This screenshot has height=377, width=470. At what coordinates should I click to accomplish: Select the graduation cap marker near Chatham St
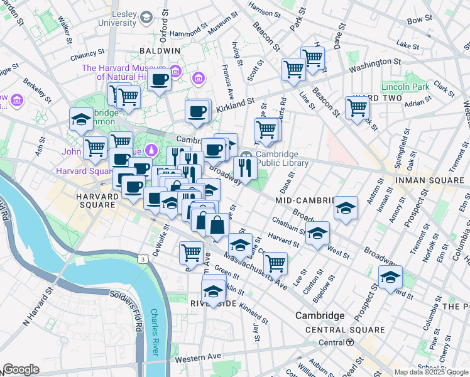click(x=317, y=234)
